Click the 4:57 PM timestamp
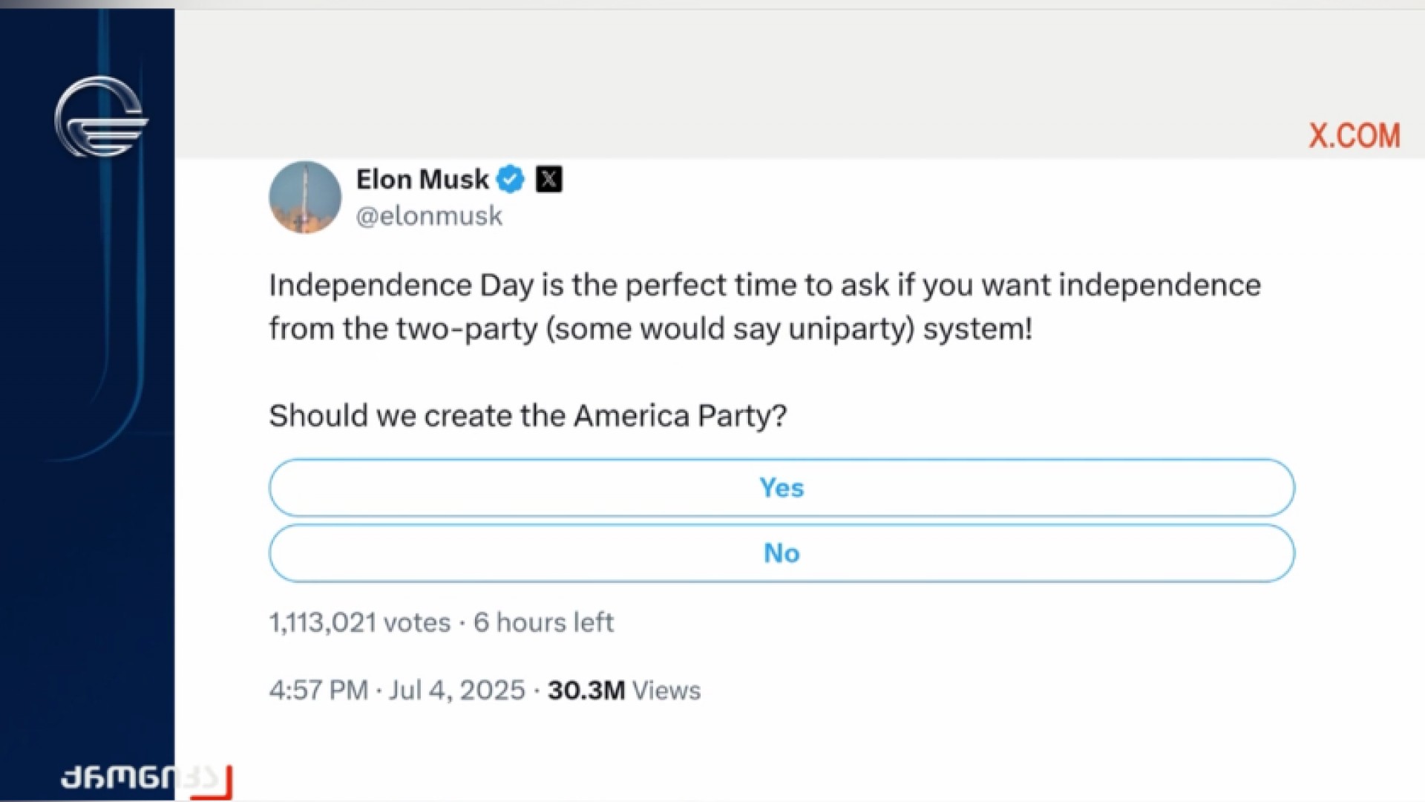This screenshot has height=802, width=1425. click(318, 691)
